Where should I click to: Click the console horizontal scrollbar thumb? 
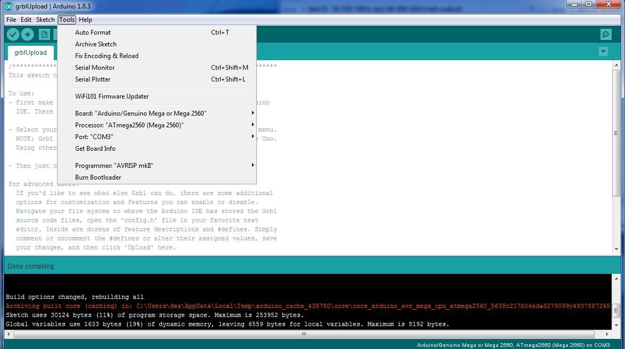click(304, 334)
